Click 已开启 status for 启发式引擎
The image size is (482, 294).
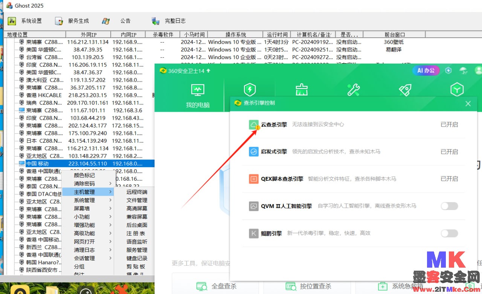click(449, 152)
